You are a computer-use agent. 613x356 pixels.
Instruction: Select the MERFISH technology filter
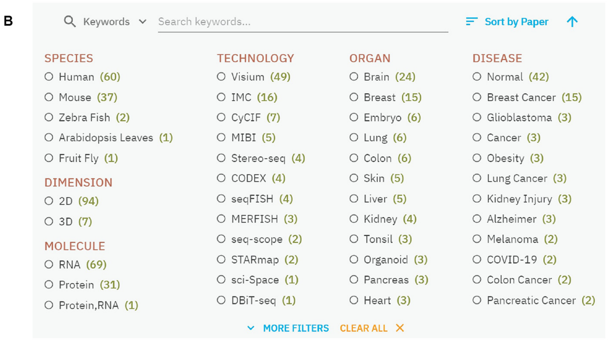click(x=221, y=219)
